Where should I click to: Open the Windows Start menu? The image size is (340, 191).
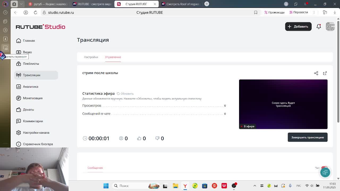click(106, 186)
